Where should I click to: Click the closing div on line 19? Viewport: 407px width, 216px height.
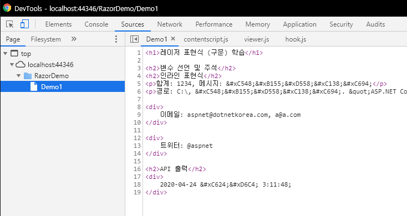[156, 192]
